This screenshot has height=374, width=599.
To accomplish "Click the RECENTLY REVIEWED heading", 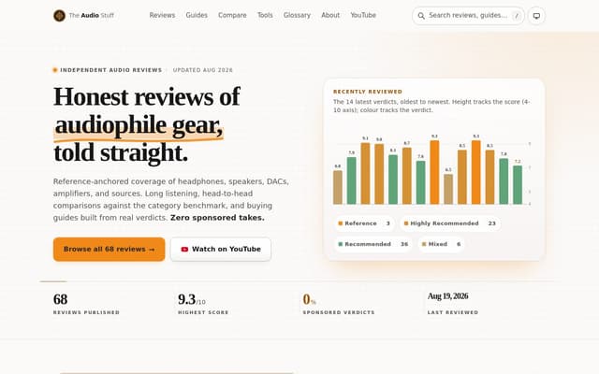I will [x=368, y=92].
